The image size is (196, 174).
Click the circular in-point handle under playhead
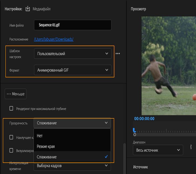[x=135, y=134]
